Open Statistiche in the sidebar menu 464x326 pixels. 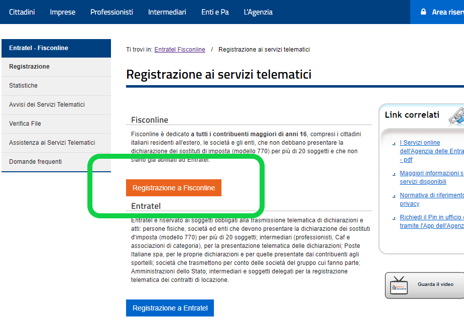pyautogui.click(x=56, y=86)
